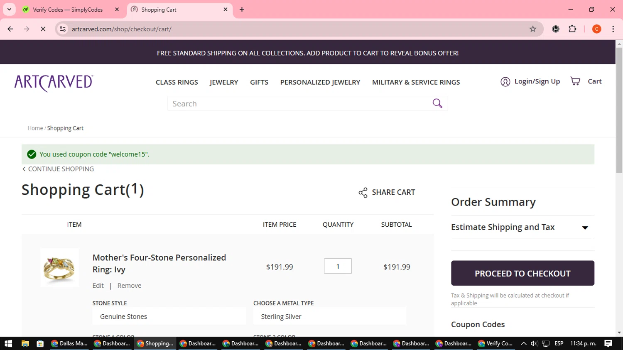Remove the ring from cart

click(129, 286)
